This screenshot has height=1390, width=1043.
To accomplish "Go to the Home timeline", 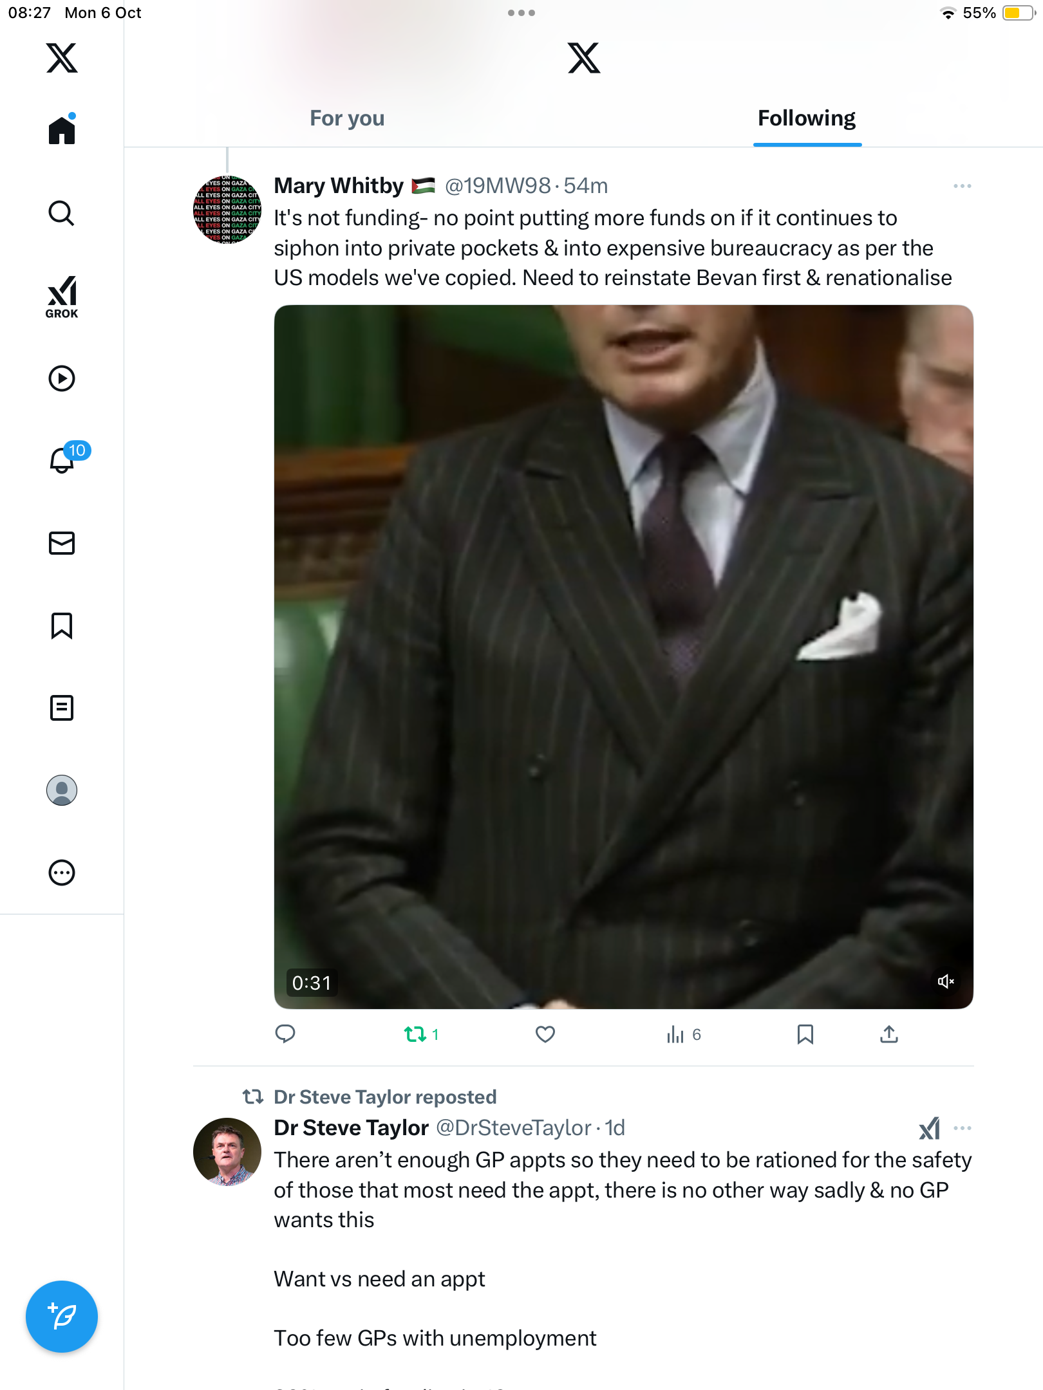I will pos(62,131).
